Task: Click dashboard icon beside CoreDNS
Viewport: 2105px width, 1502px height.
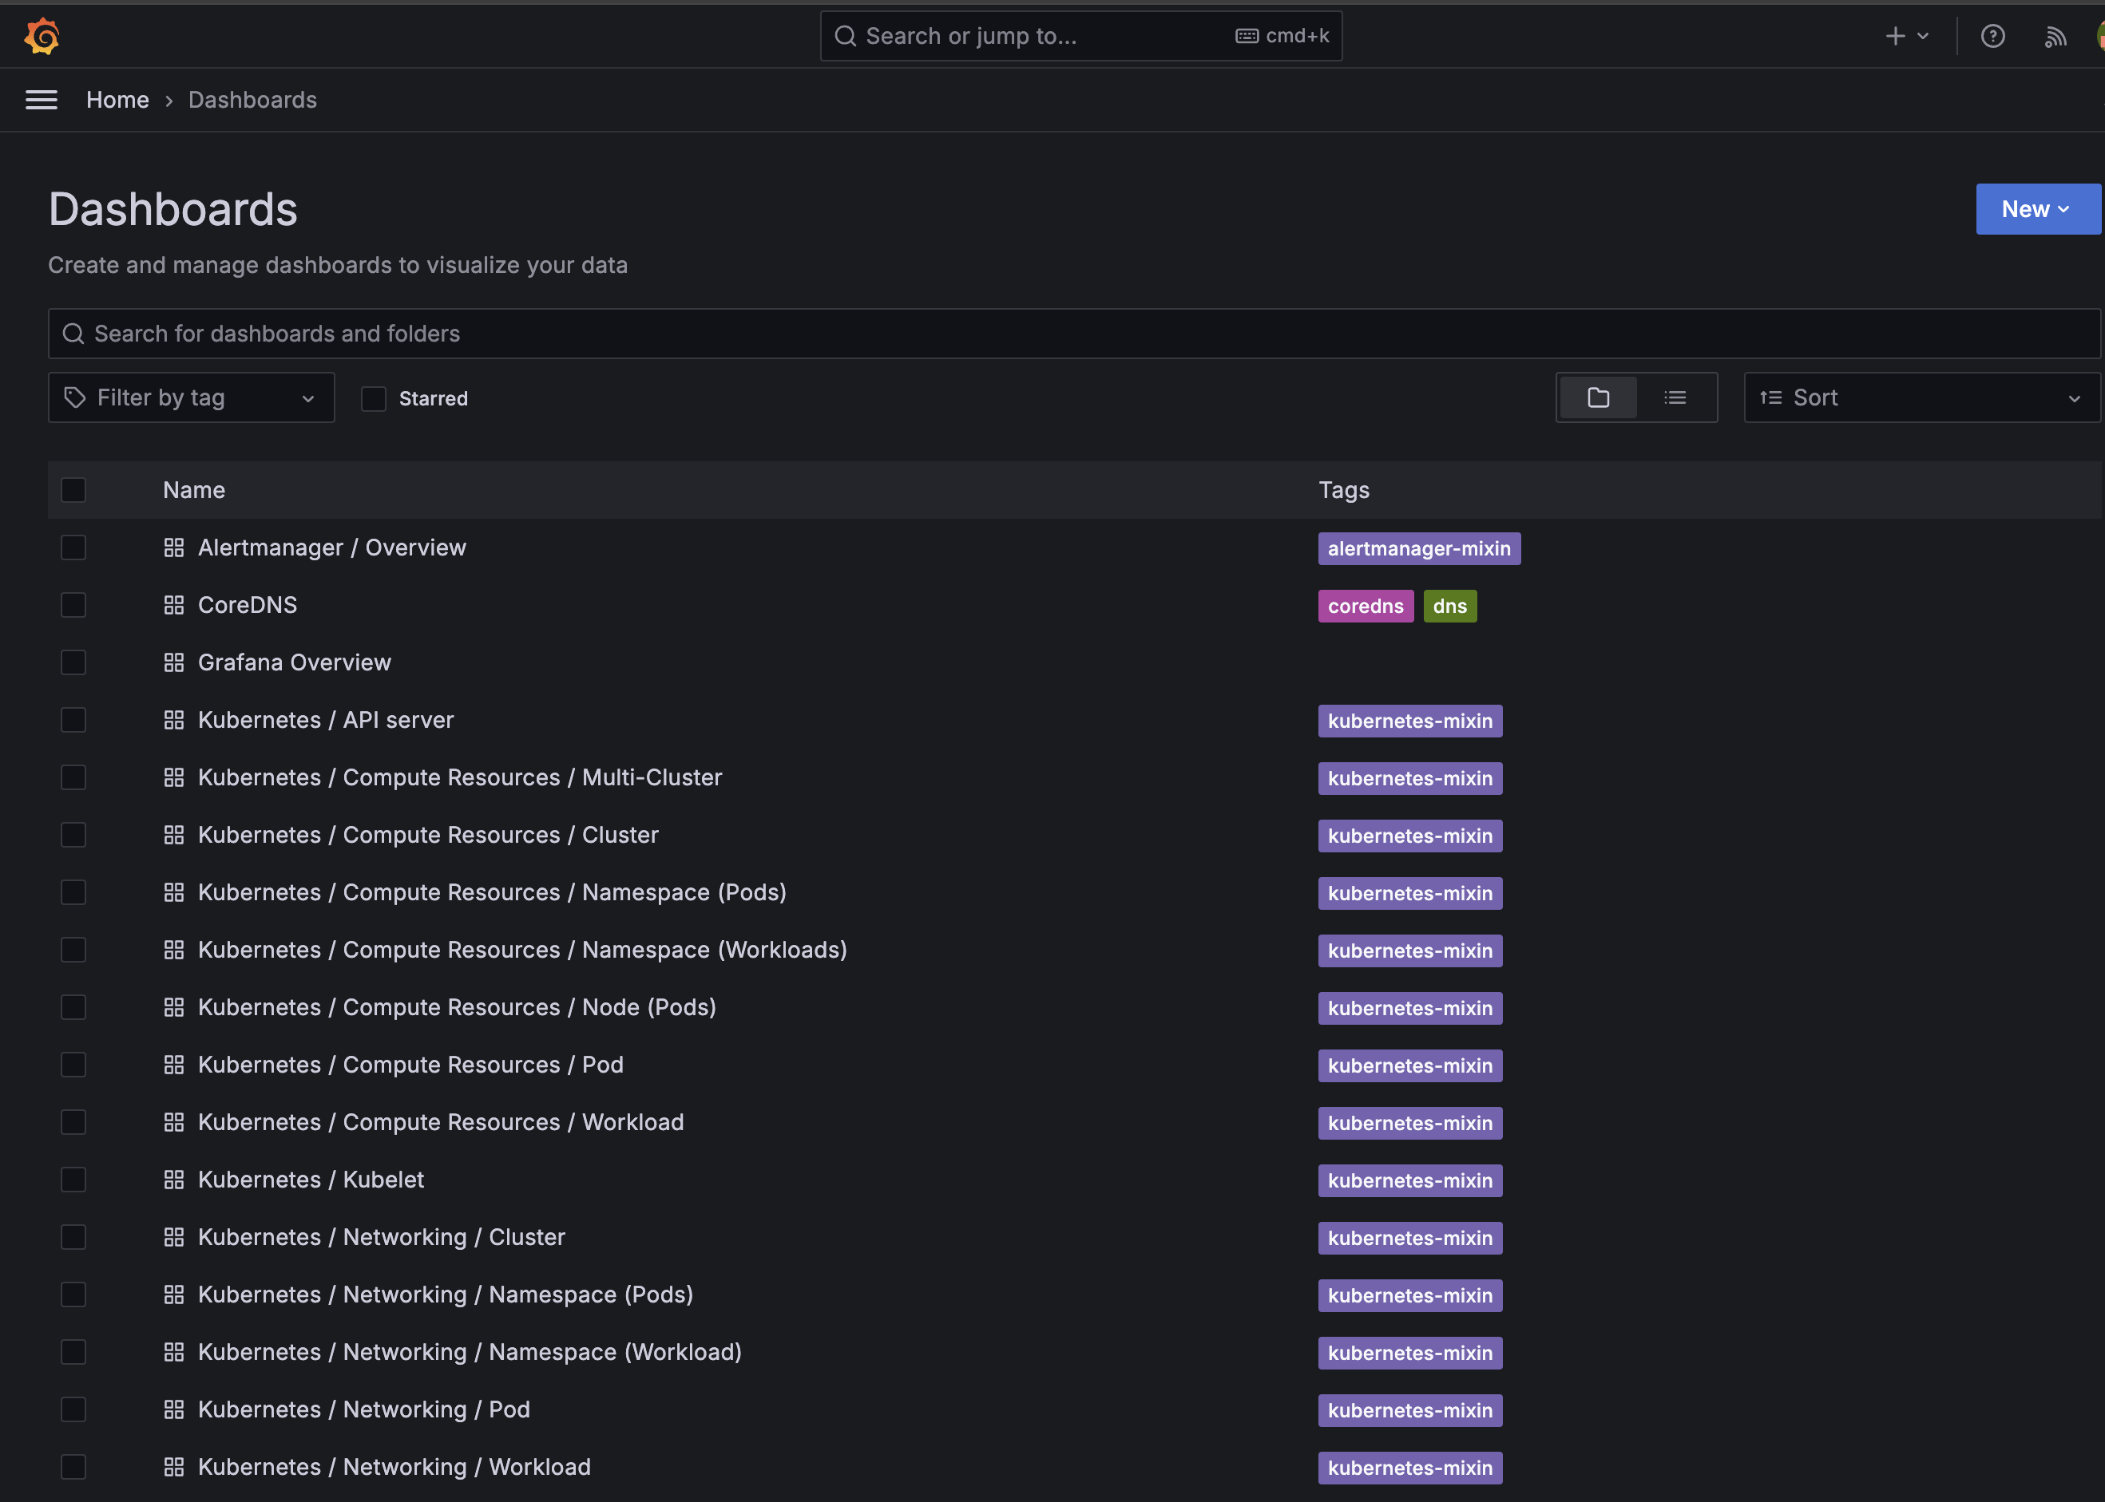Action: [x=174, y=605]
